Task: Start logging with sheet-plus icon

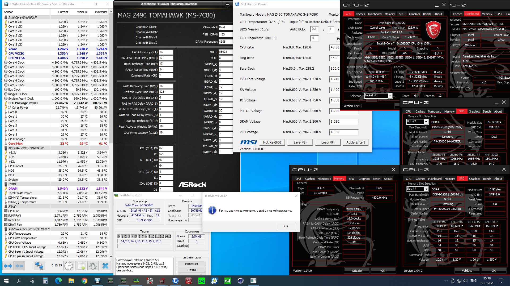Action: (81, 266)
